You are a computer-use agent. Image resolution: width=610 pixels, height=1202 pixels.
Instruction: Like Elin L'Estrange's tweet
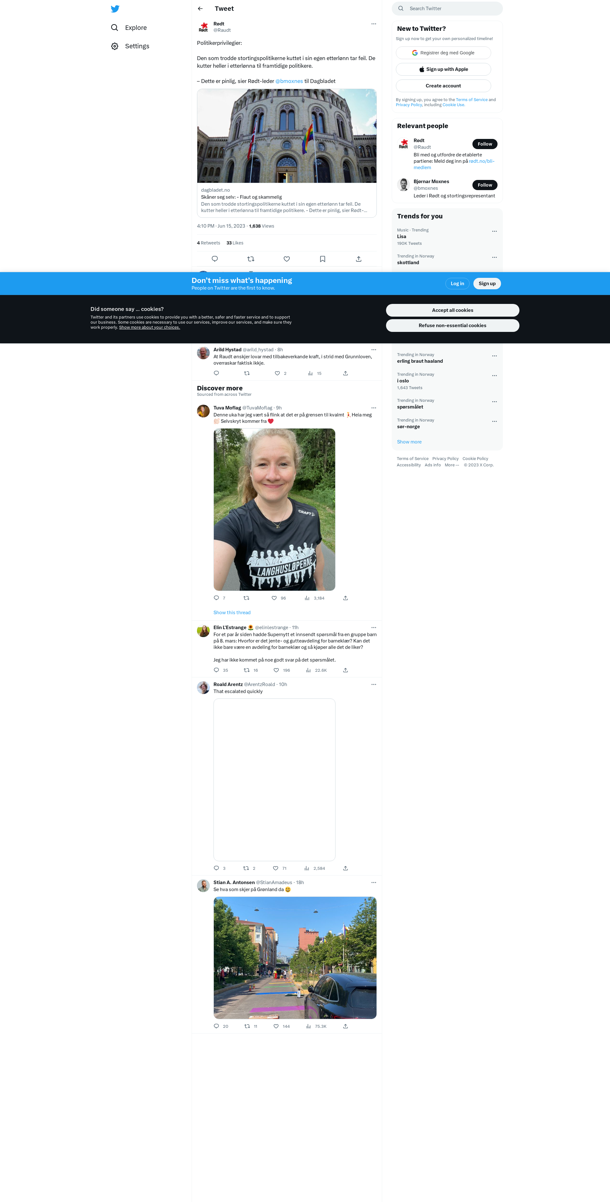[x=276, y=670]
